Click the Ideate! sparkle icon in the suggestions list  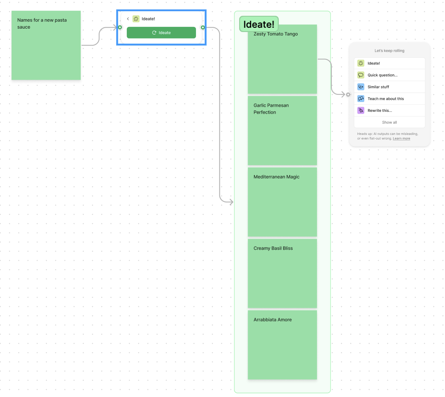(361, 63)
